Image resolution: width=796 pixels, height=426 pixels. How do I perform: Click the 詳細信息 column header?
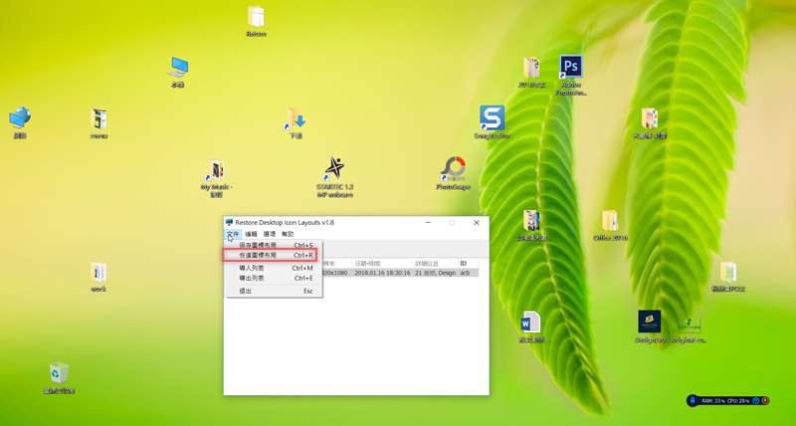[x=435, y=264]
